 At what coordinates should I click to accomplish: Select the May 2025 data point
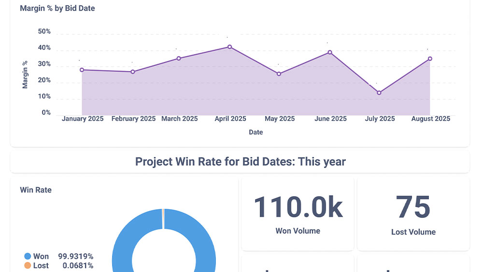click(x=279, y=74)
